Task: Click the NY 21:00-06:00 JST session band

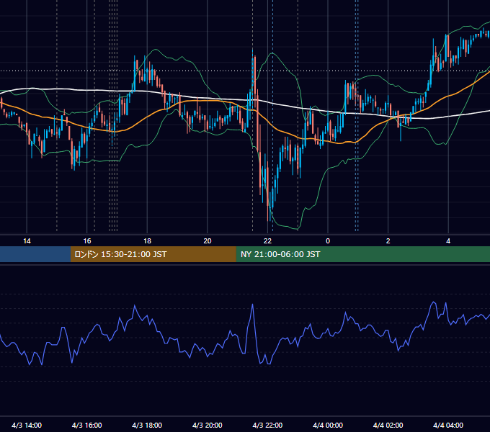Action: (x=362, y=254)
